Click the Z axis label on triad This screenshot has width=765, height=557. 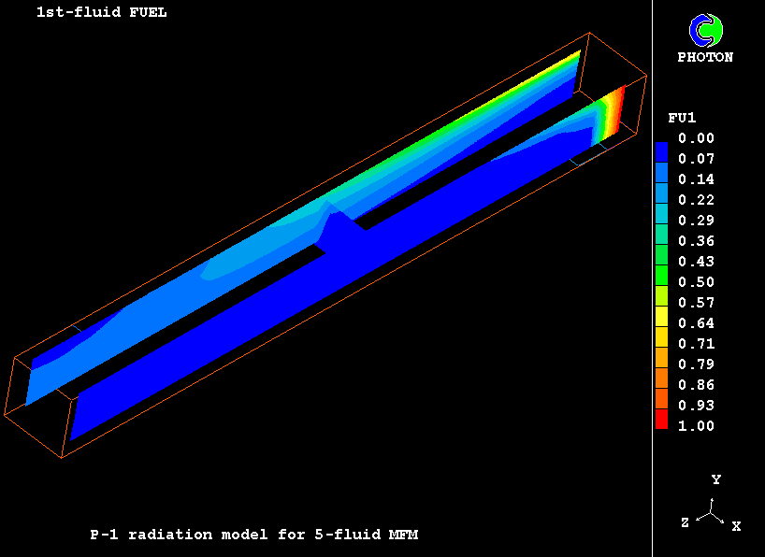click(x=685, y=523)
